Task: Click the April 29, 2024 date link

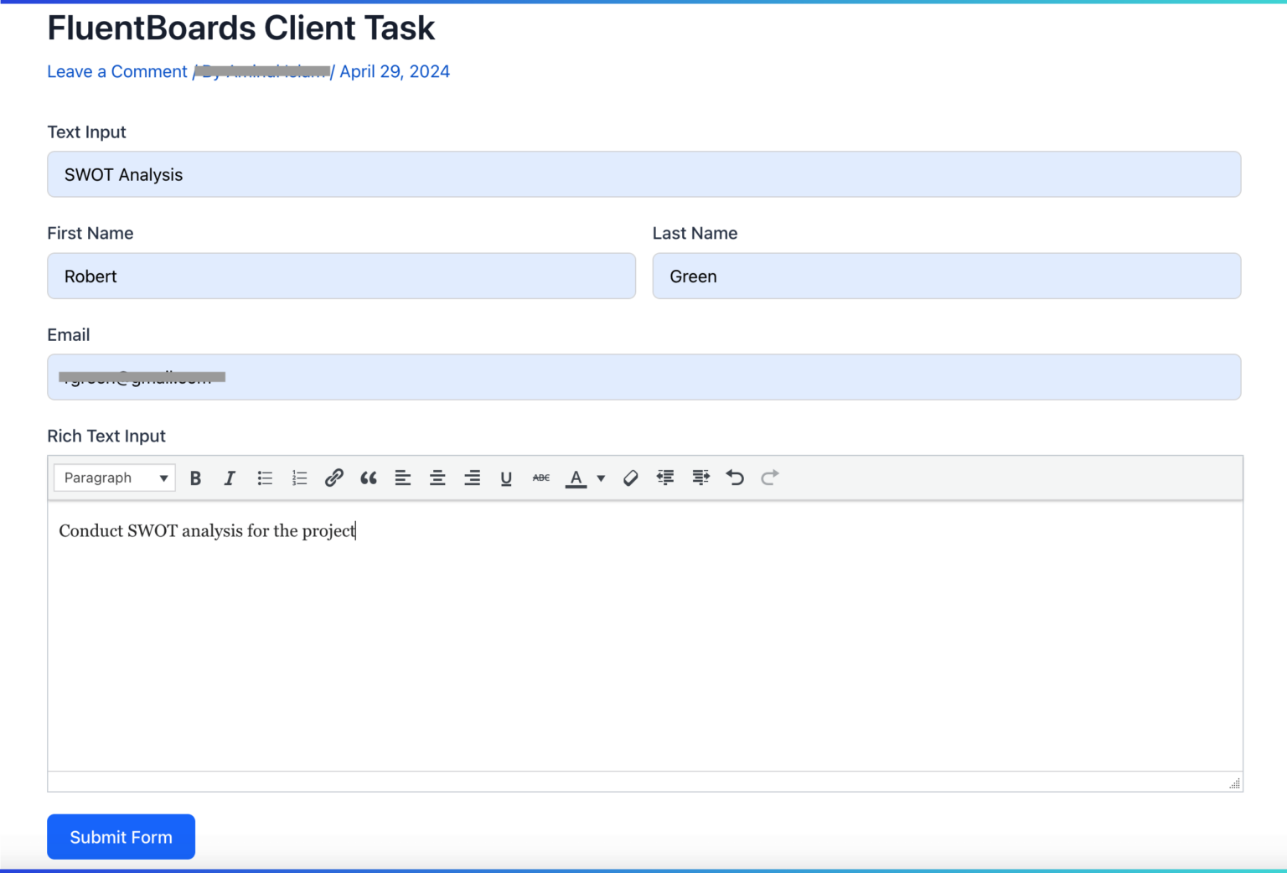Action: click(395, 71)
